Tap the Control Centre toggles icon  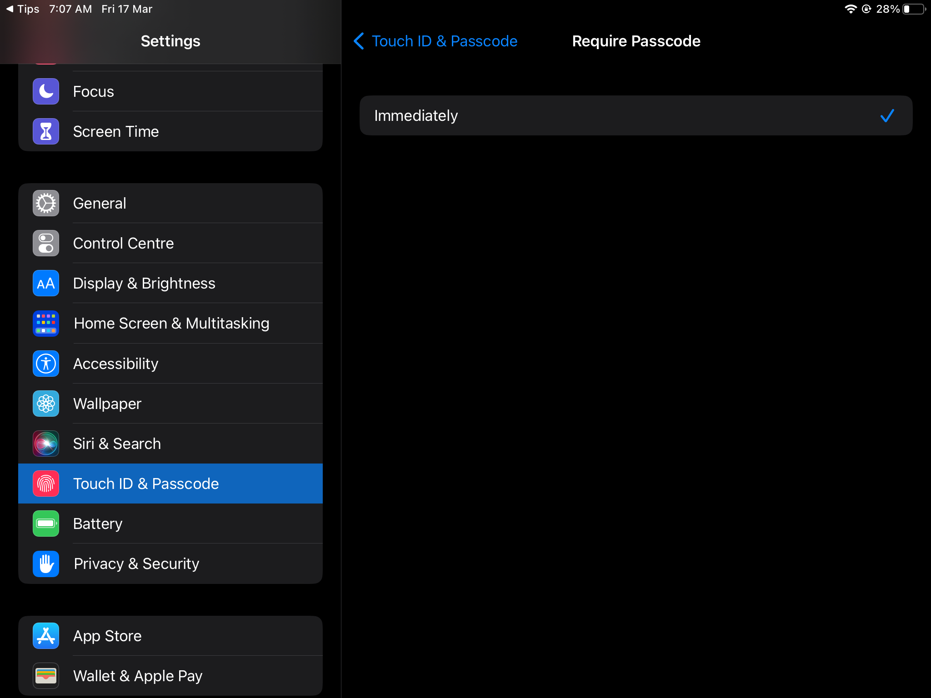coord(46,243)
